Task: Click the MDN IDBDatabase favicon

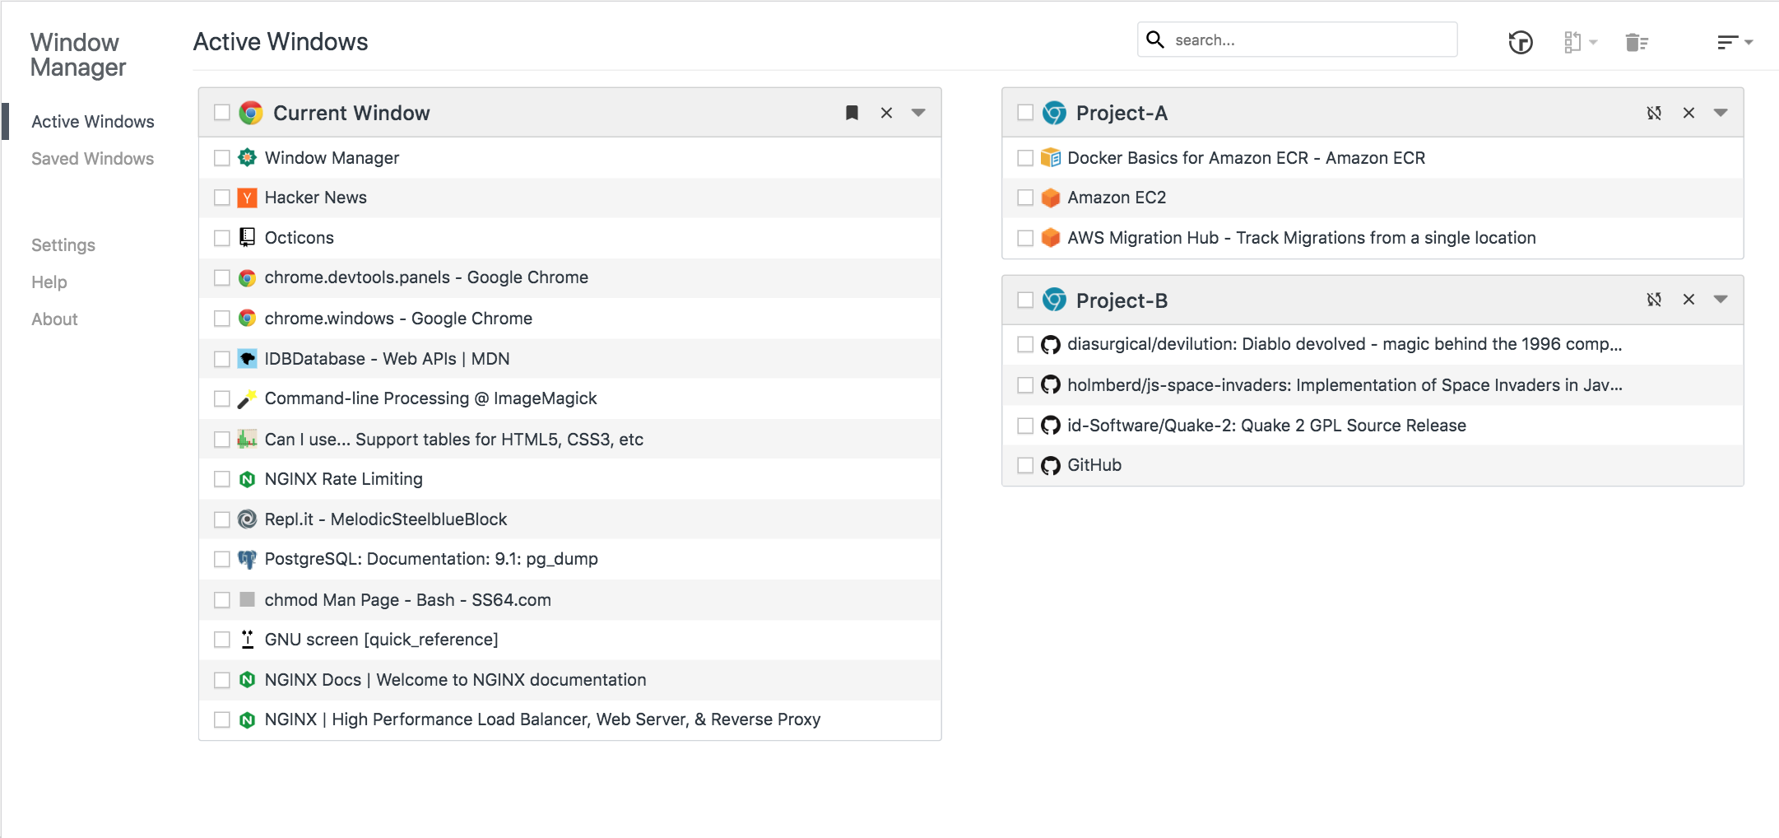Action: click(247, 358)
